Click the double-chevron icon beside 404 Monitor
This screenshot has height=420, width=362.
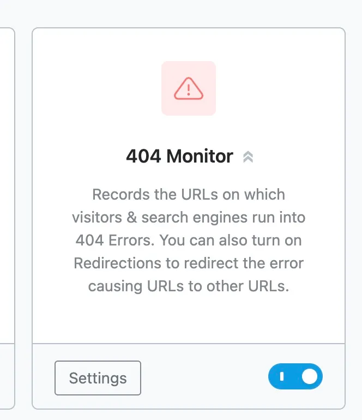tap(248, 157)
